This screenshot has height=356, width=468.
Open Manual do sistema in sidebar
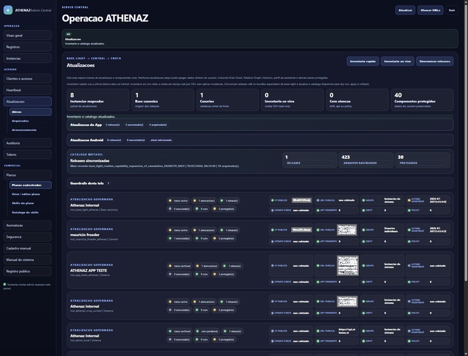[x=27, y=260]
